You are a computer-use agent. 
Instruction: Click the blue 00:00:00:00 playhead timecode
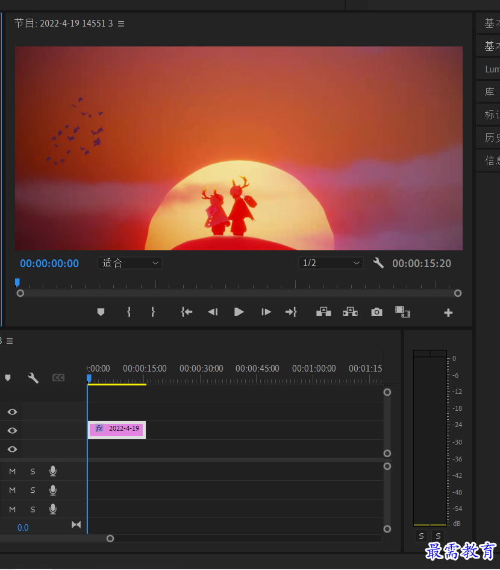click(49, 263)
